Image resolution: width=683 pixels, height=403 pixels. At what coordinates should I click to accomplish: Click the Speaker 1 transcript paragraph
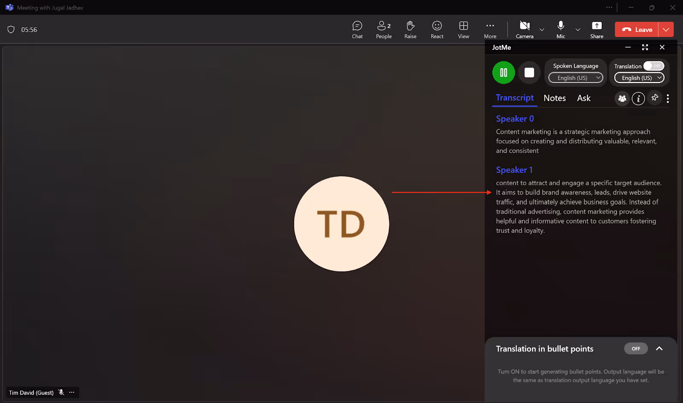click(578, 207)
